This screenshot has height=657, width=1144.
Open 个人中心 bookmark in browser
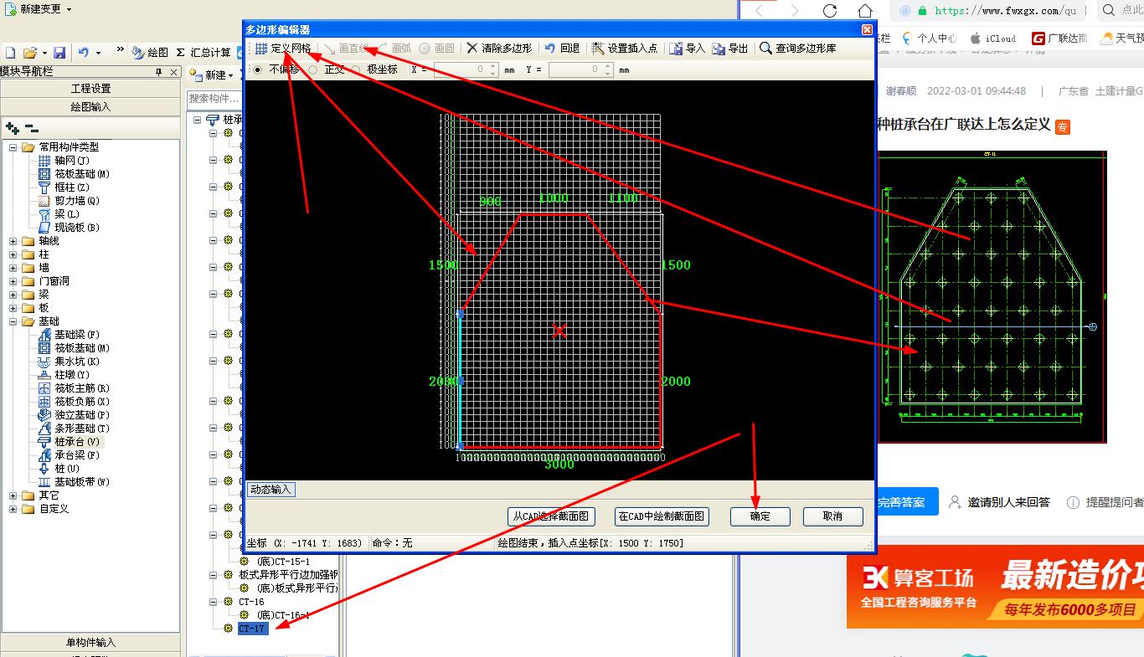[930, 38]
